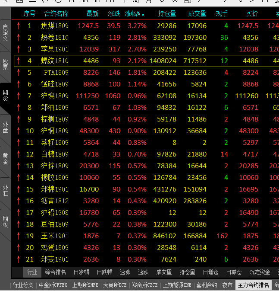Image resolution: width=279 pixels, height=291 pixels.
Task: Select the 菜籽1809 contract row
Action: 146,143
